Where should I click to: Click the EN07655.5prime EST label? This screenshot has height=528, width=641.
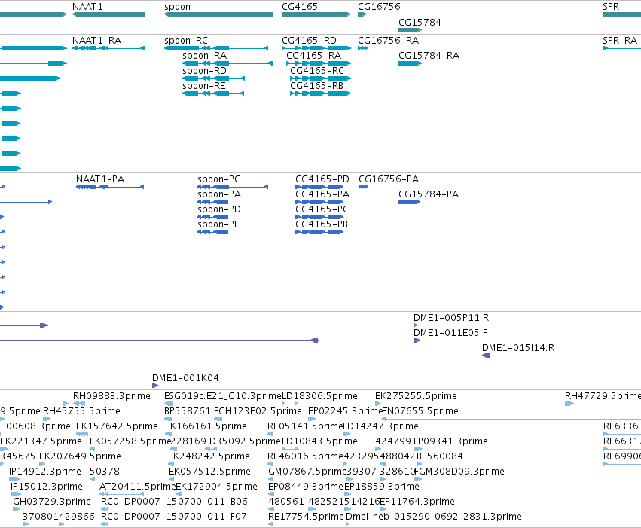click(x=420, y=411)
